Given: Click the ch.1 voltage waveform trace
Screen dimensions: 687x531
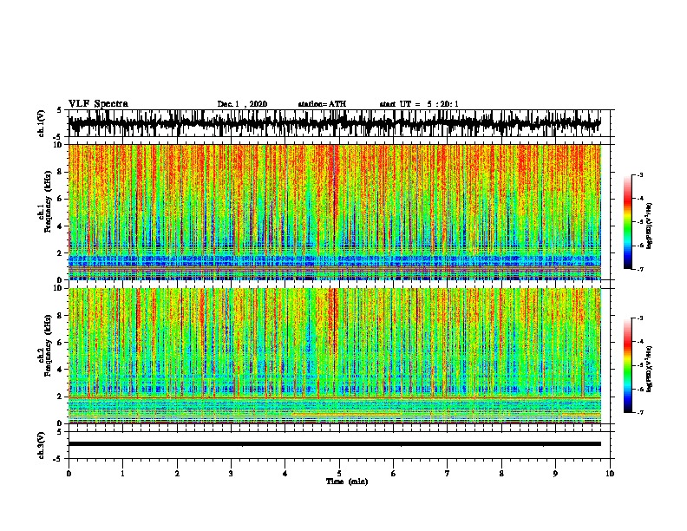Looking at the screenshot, I should (335, 123).
